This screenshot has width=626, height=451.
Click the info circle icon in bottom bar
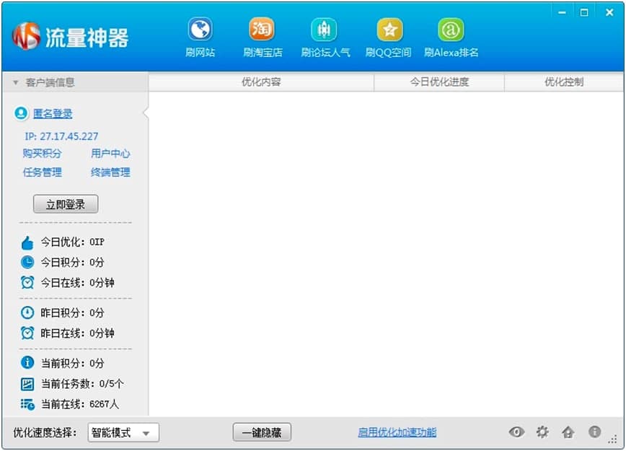tap(594, 432)
